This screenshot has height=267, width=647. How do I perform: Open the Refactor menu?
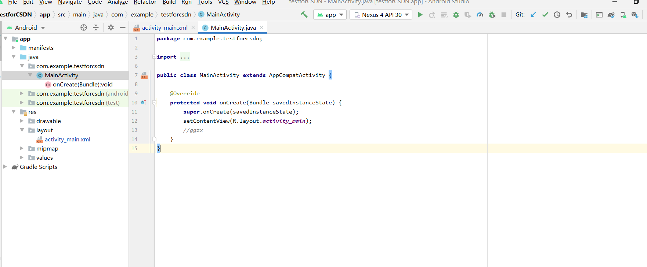145,2
